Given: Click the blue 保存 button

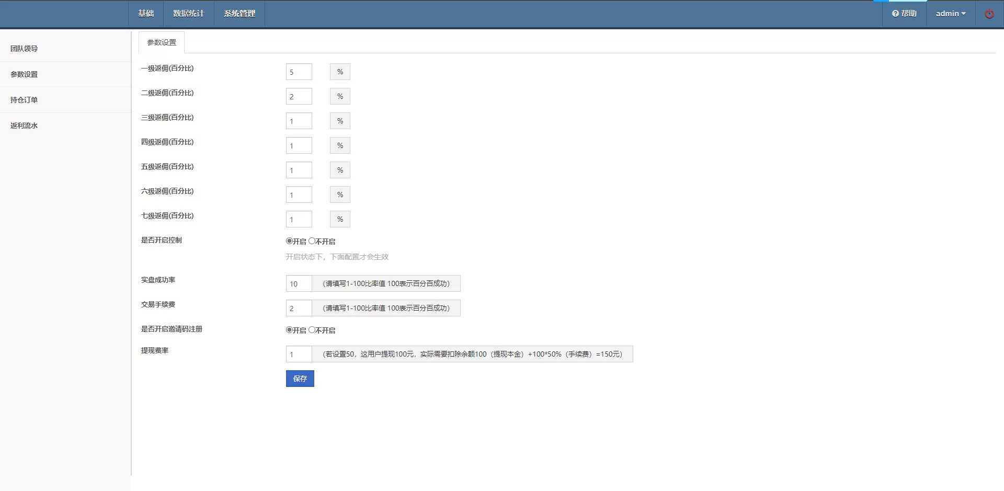Looking at the screenshot, I should pyautogui.click(x=300, y=379).
